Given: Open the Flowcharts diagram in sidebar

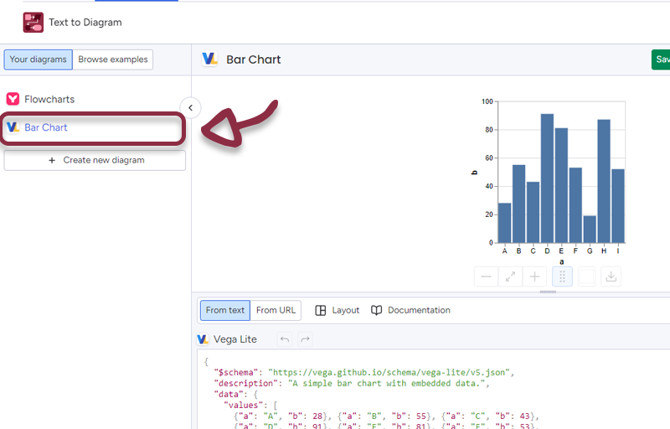Looking at the screenshot, I should (x=49, y=99).
